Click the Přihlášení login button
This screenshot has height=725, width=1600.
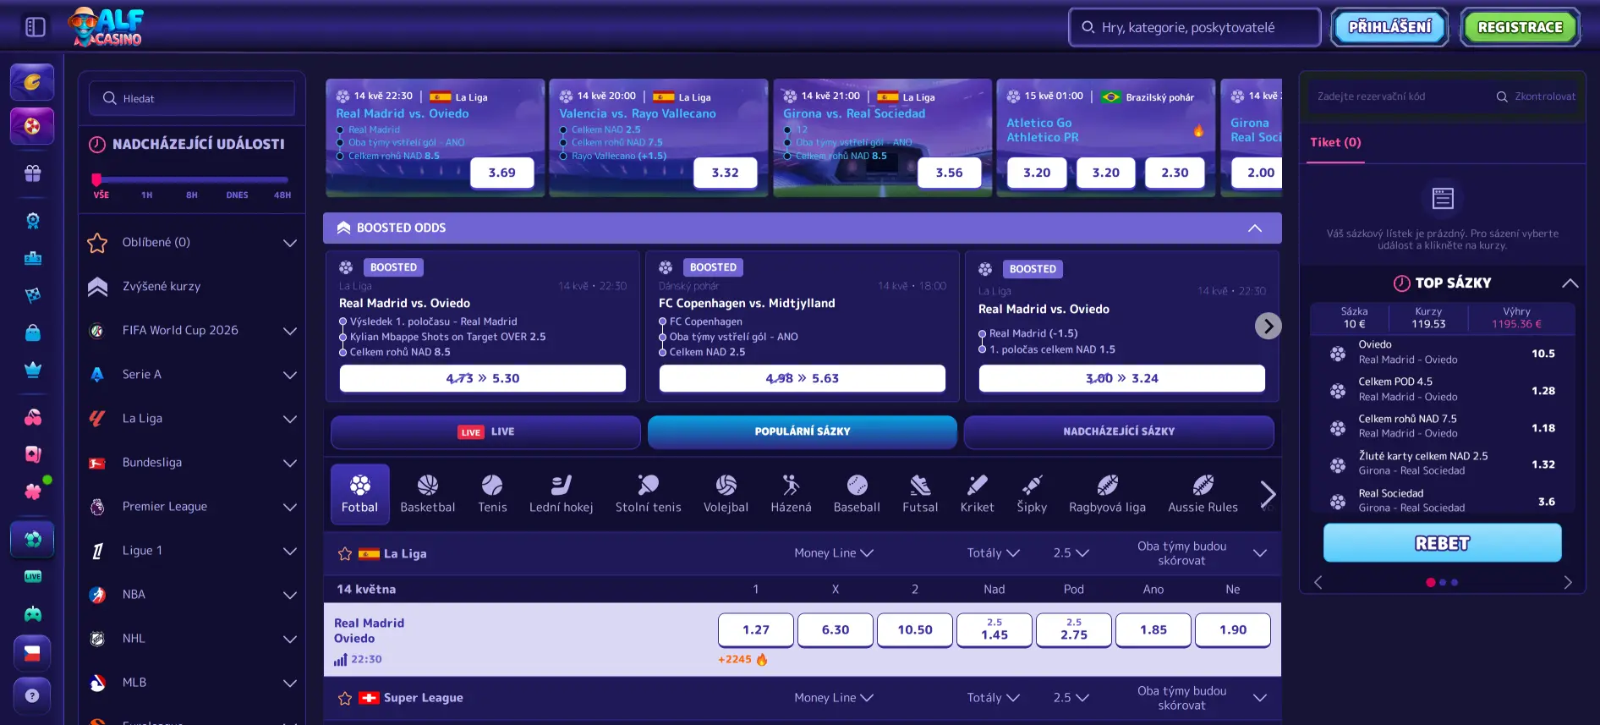(1390, 27)
